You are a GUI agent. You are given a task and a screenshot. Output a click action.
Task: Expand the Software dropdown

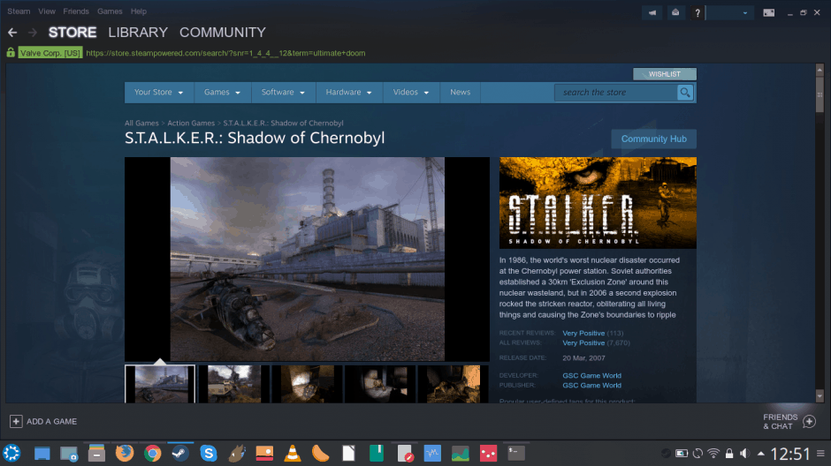pyautogui.click(x=283, y=92)
